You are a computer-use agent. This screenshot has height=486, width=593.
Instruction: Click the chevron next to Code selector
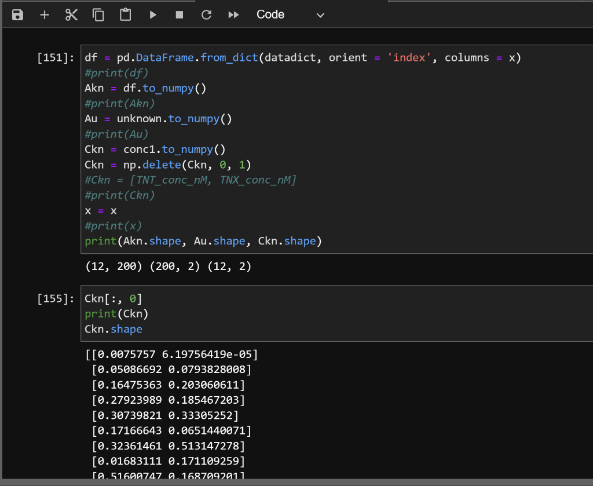[320, 14]
